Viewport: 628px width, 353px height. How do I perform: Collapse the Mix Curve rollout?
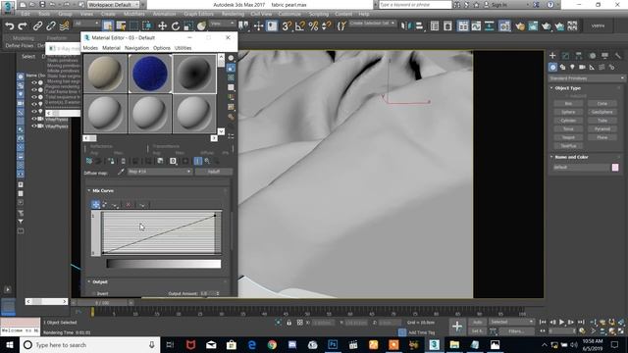coord(89,191)
